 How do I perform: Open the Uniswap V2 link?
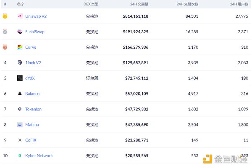click(x=36, y=16)
